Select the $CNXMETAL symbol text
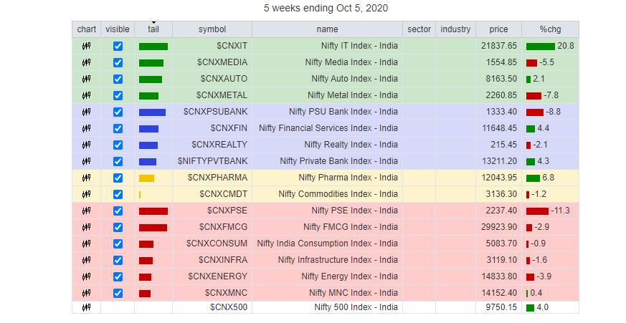 pos(222,95)
